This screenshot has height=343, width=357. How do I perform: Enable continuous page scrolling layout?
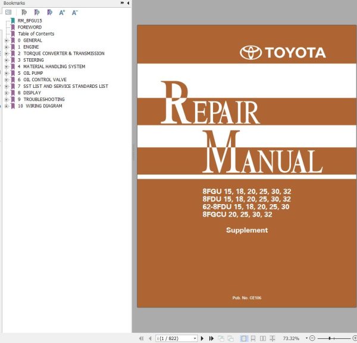click(x=253, y=338)
